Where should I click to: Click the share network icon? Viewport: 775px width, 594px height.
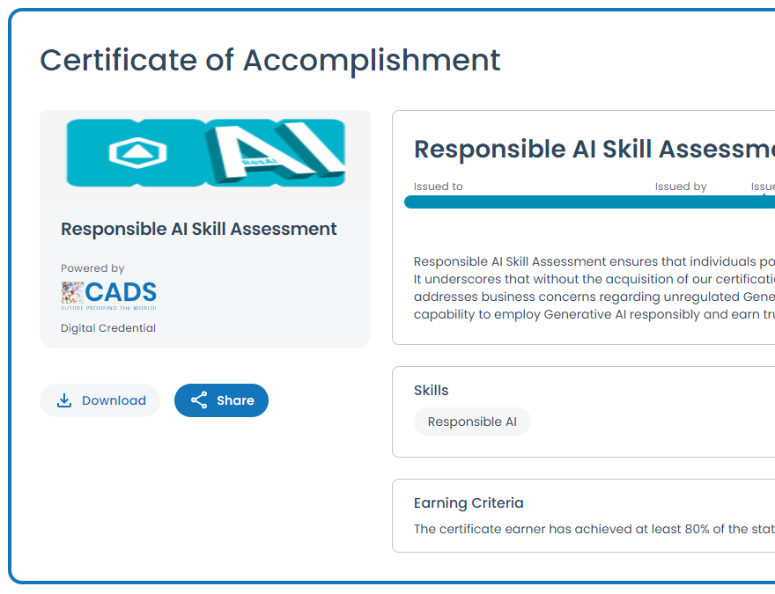click(199, 400)
